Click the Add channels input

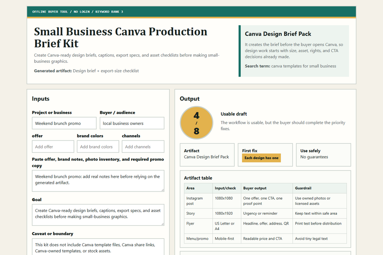click(143, 147)
